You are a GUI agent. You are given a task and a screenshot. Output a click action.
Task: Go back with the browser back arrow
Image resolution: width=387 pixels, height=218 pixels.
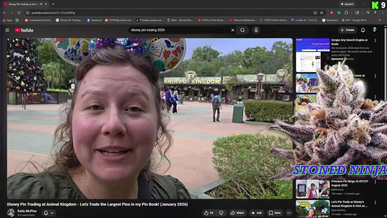[4, 13]
